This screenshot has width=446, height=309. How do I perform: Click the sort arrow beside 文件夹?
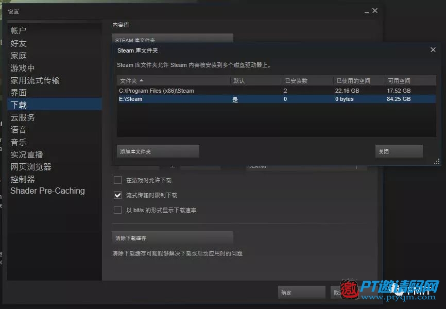click(141, 81)
